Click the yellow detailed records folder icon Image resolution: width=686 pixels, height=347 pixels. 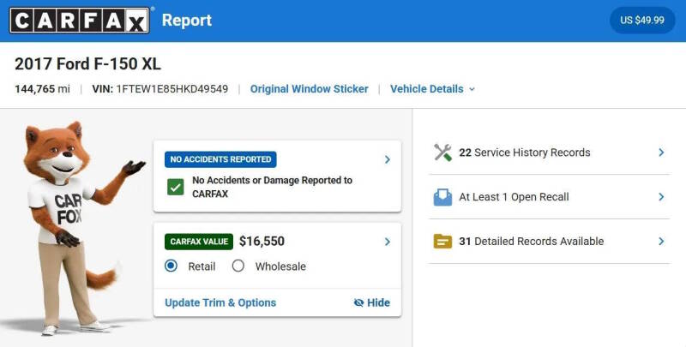click(442, 242)
